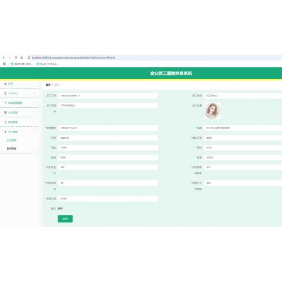Collapse the 员工管理 sidebar chevron
This screenshot has width=282, height=282.
click(x=34, y=131)
